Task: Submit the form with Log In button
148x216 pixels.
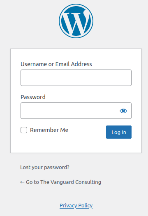Action: 119,132
